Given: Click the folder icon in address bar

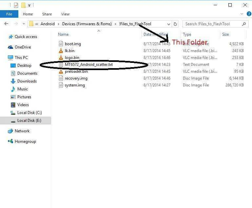Looking at the screenshot, I should pos(31,24).
